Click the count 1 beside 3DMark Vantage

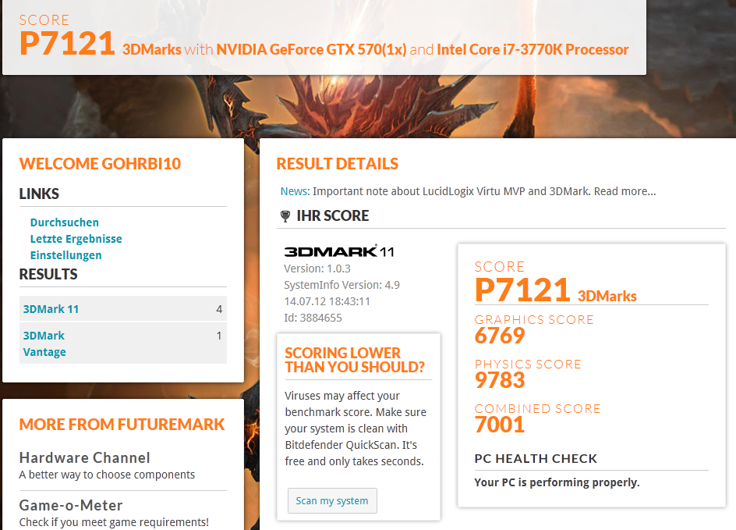(219, 336)
